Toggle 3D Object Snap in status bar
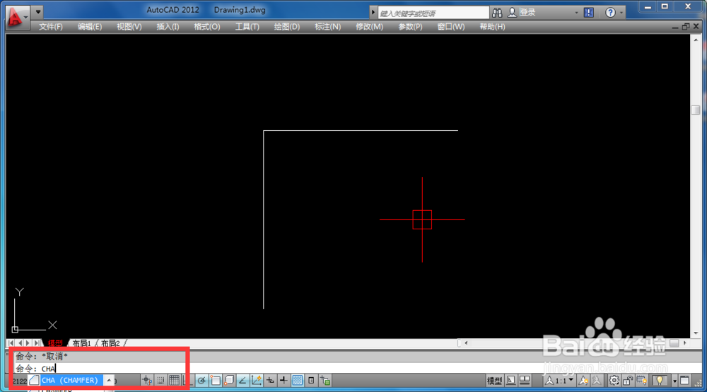Screen dimensions: 707x392 pyautogui.click(x=229, y=381)
